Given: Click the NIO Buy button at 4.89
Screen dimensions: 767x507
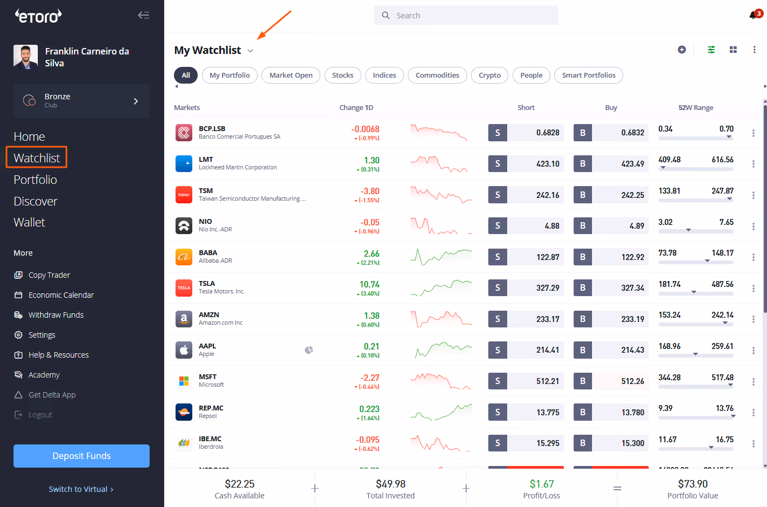Looking at the screenshot, I should pyautogui.click(x=611, y=225).
